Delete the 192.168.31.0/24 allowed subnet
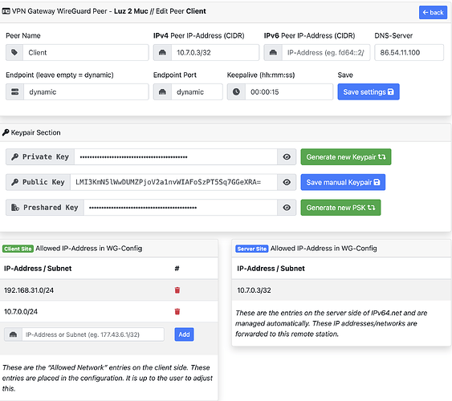Image resolution: width=452 pixels, height=401 pixels. (x=177, y=290)
